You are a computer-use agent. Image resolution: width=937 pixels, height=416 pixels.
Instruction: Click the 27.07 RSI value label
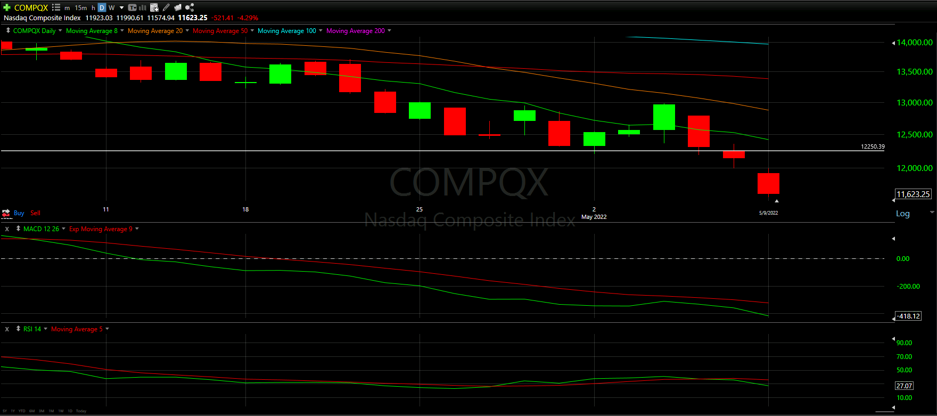coord(904,386)
